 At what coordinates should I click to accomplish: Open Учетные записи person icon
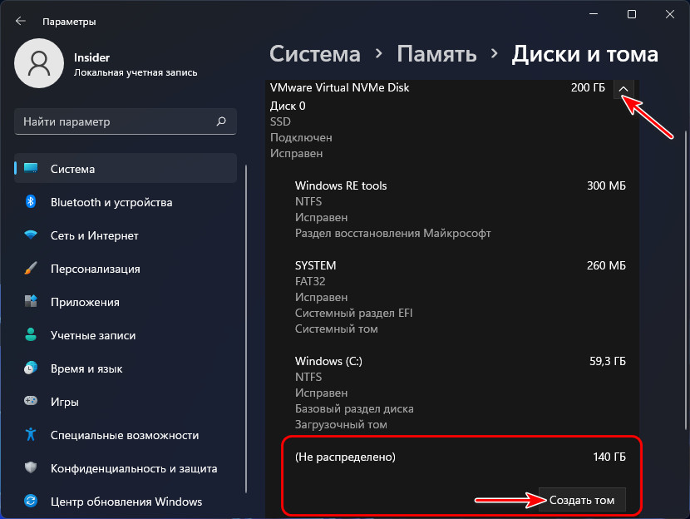31,335
